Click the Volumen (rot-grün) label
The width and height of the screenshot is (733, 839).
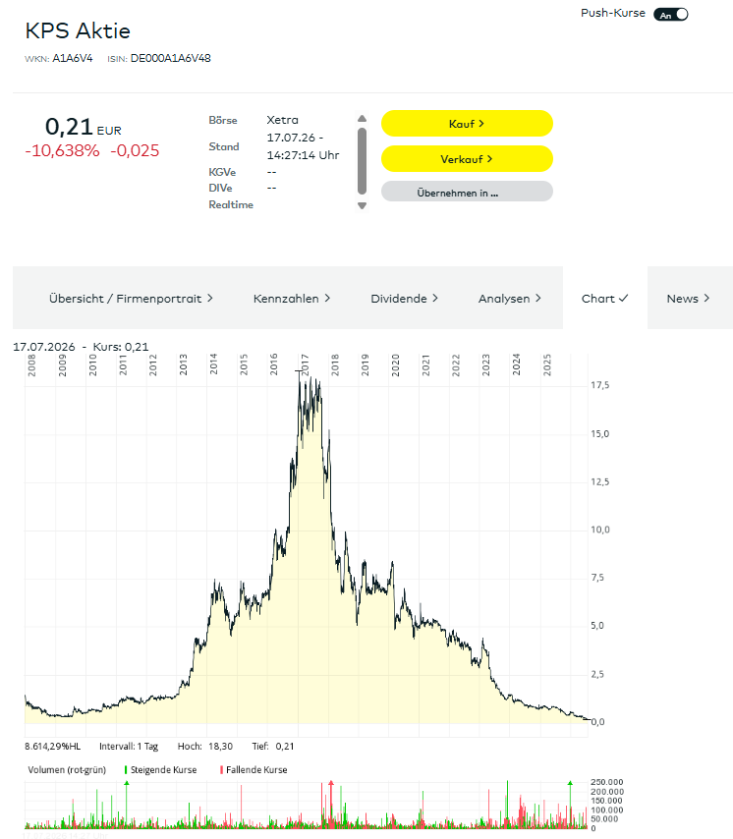(x=67, y=770)
